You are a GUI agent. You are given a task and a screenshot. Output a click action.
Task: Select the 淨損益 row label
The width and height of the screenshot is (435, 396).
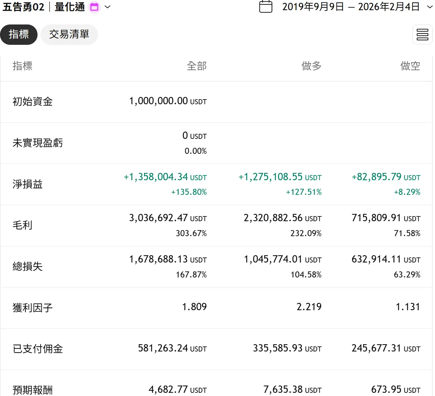pyautogui.click(x=27, y=184)
